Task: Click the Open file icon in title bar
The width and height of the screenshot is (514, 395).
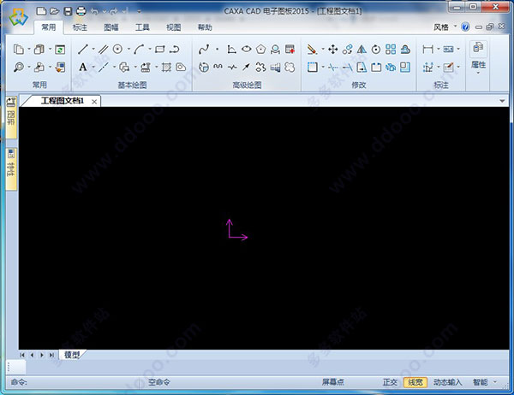Action: click(54, 11)
